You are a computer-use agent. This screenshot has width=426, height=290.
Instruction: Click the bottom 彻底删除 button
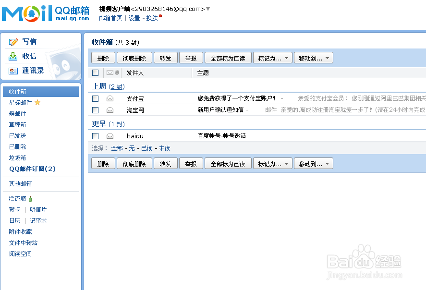pos(134,163)
